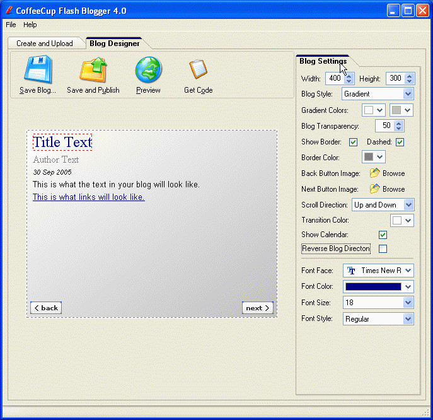Image resolution: width=433 pixels, height=420 pixels.
Task: Select the Blog Settings tab
Action: [x=323, y=61]
